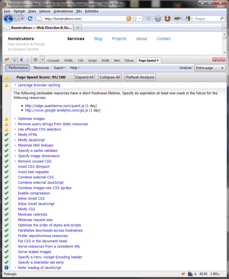This screenshot has width=229, height=279.
Task: Click the Firebug panel back arrow
Action: (x=22, y=60)
